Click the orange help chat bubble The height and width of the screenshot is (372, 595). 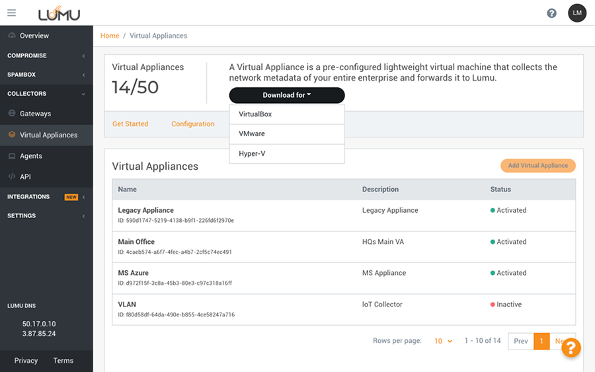click(571, 348)
